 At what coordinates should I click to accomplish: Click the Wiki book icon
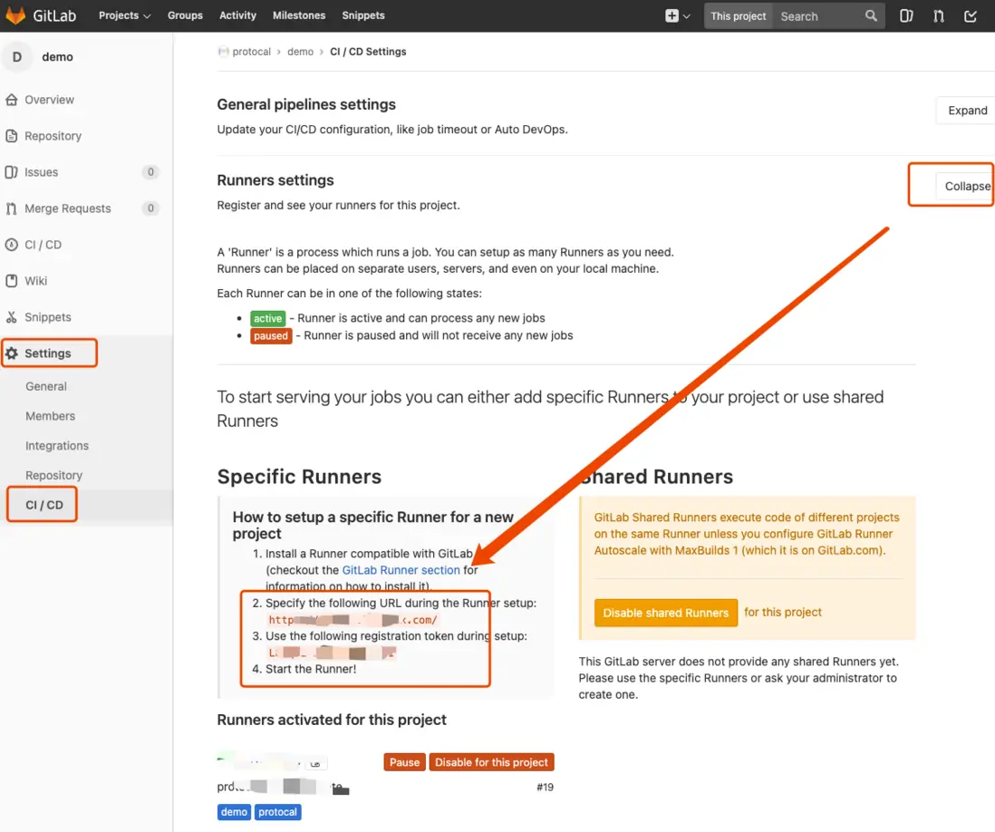pyautogui.click(x=12, y=281)
